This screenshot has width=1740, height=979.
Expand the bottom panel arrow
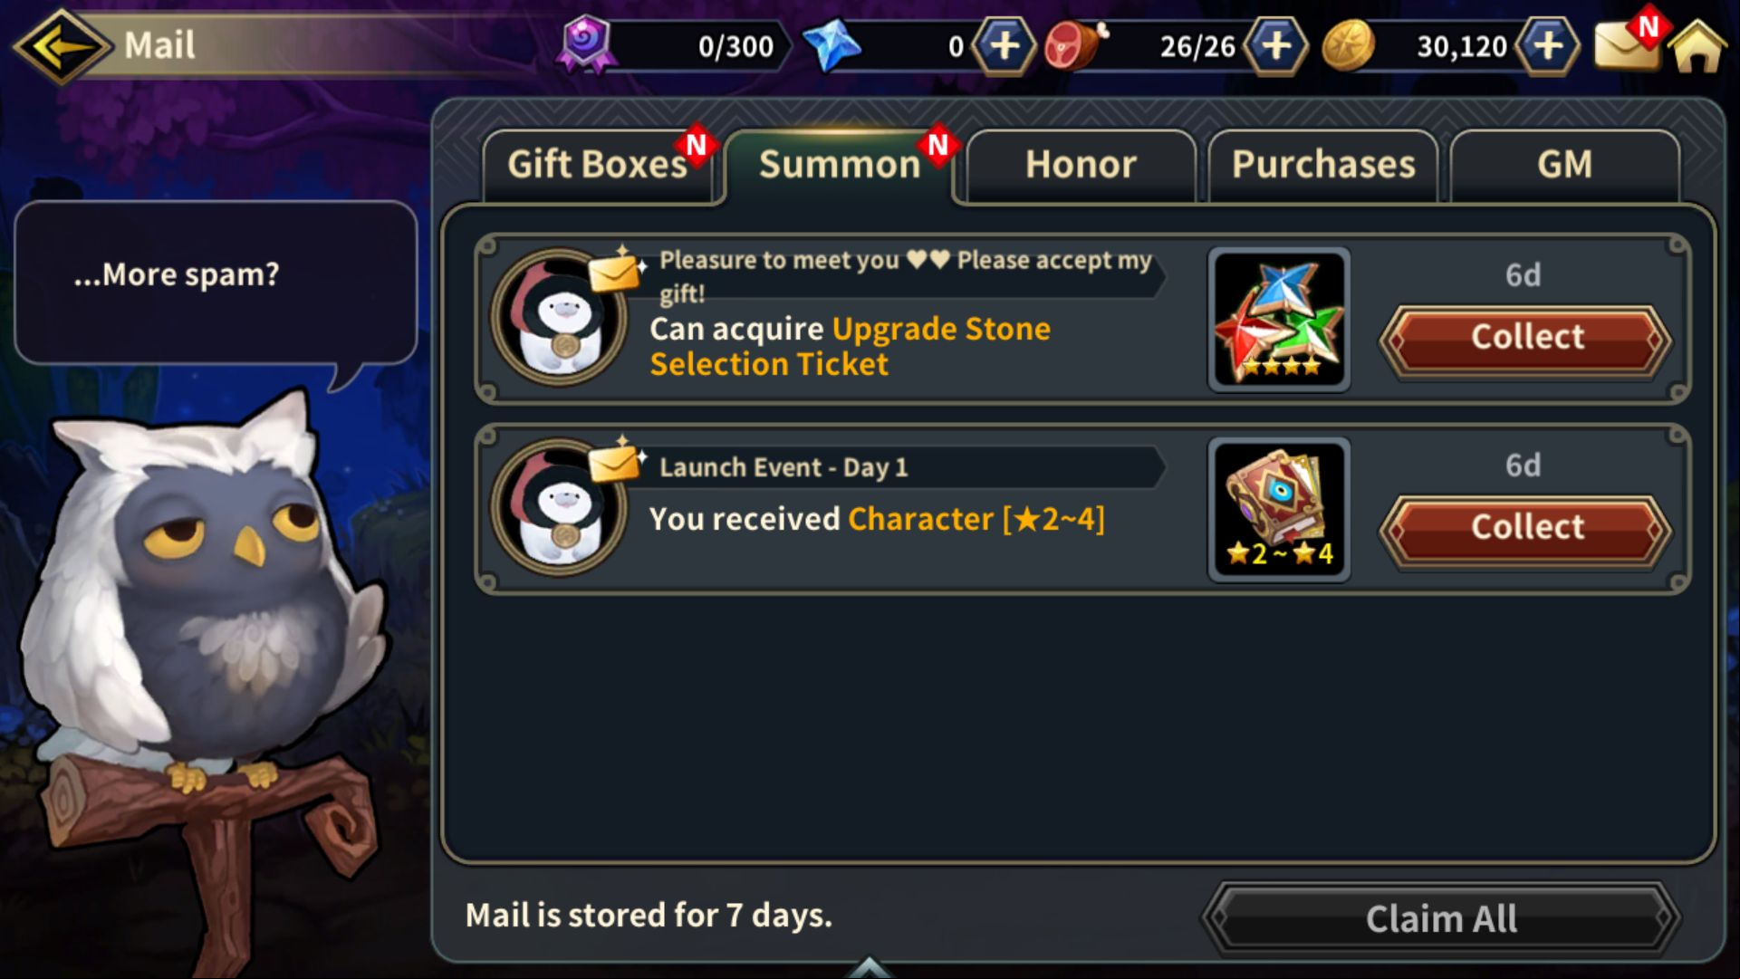[x=869, y=967]
